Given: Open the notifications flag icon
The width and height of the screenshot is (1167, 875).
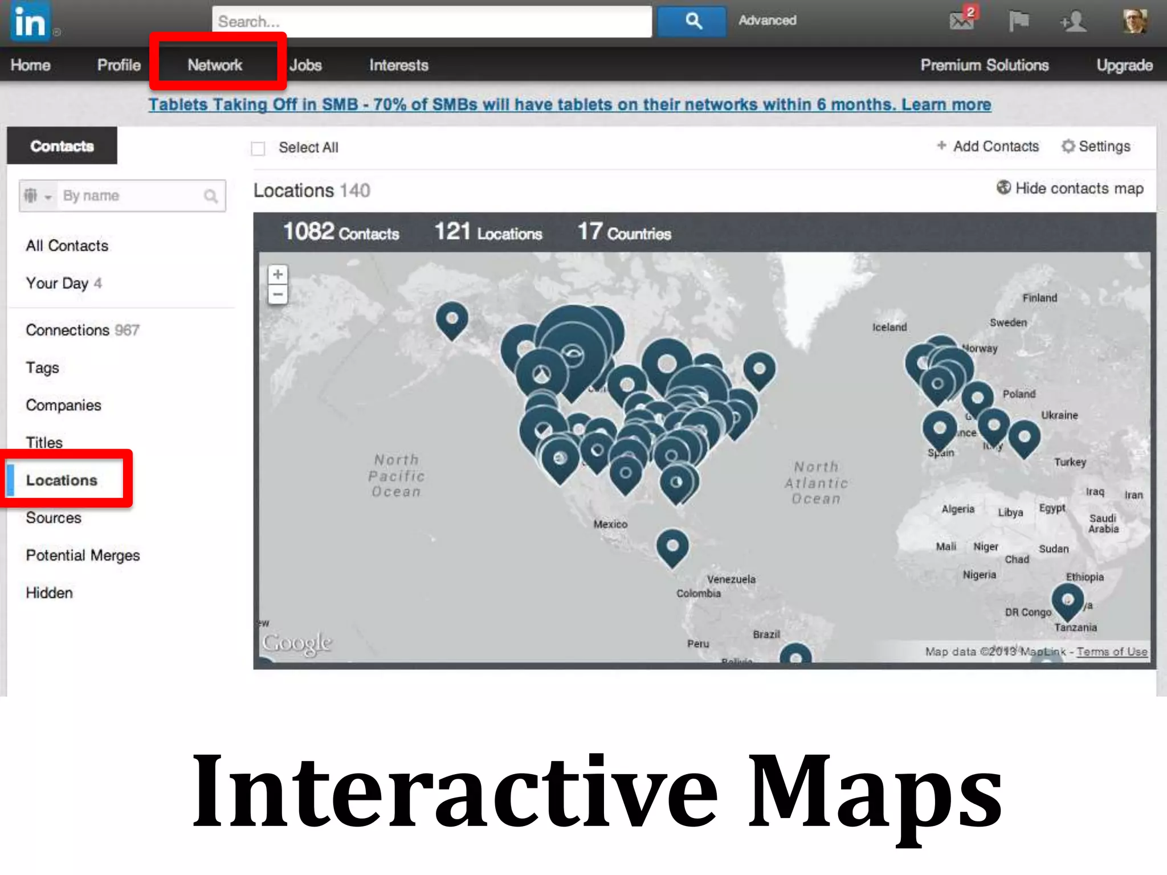Looking at the screenshot, I should 1018,21.
